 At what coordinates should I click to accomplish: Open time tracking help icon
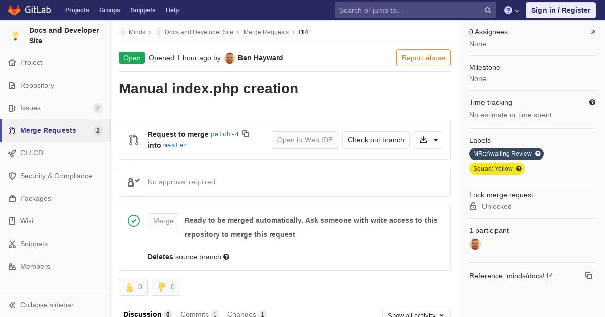tap(592, 102)
